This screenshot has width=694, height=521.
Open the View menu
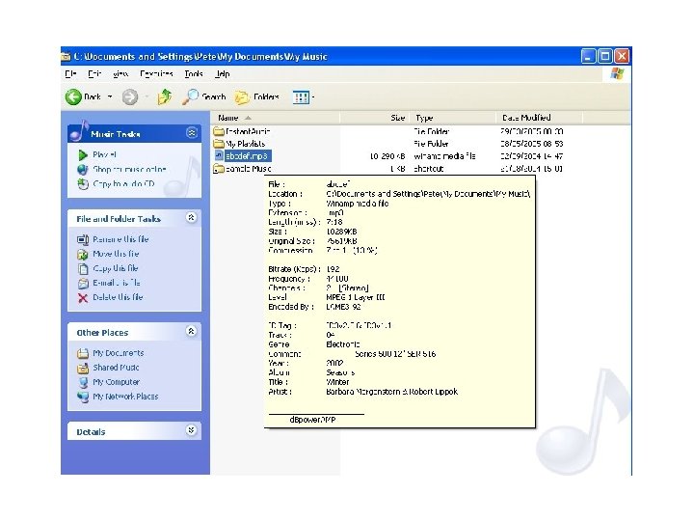(120, 74)
